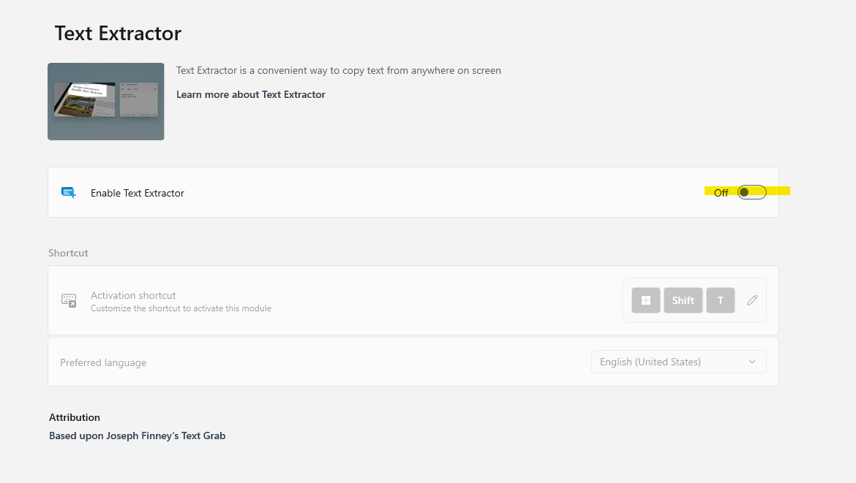The height and width of the screenshot is (483, 856).
Task: Click the Joseph Finney's Text Grab attribution link
Action: (137, 435)
